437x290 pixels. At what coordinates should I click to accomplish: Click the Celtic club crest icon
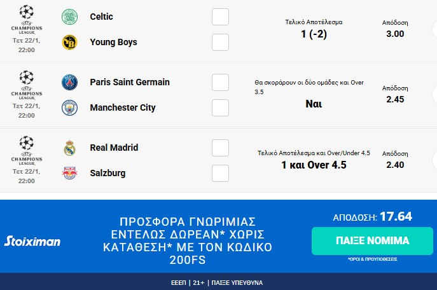tap(69, 17)
